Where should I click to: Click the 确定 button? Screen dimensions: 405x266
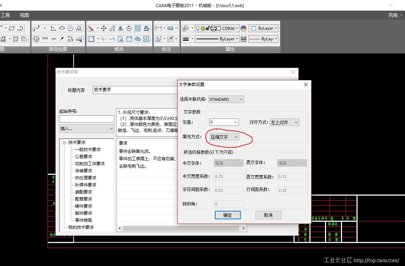point(228,215)
